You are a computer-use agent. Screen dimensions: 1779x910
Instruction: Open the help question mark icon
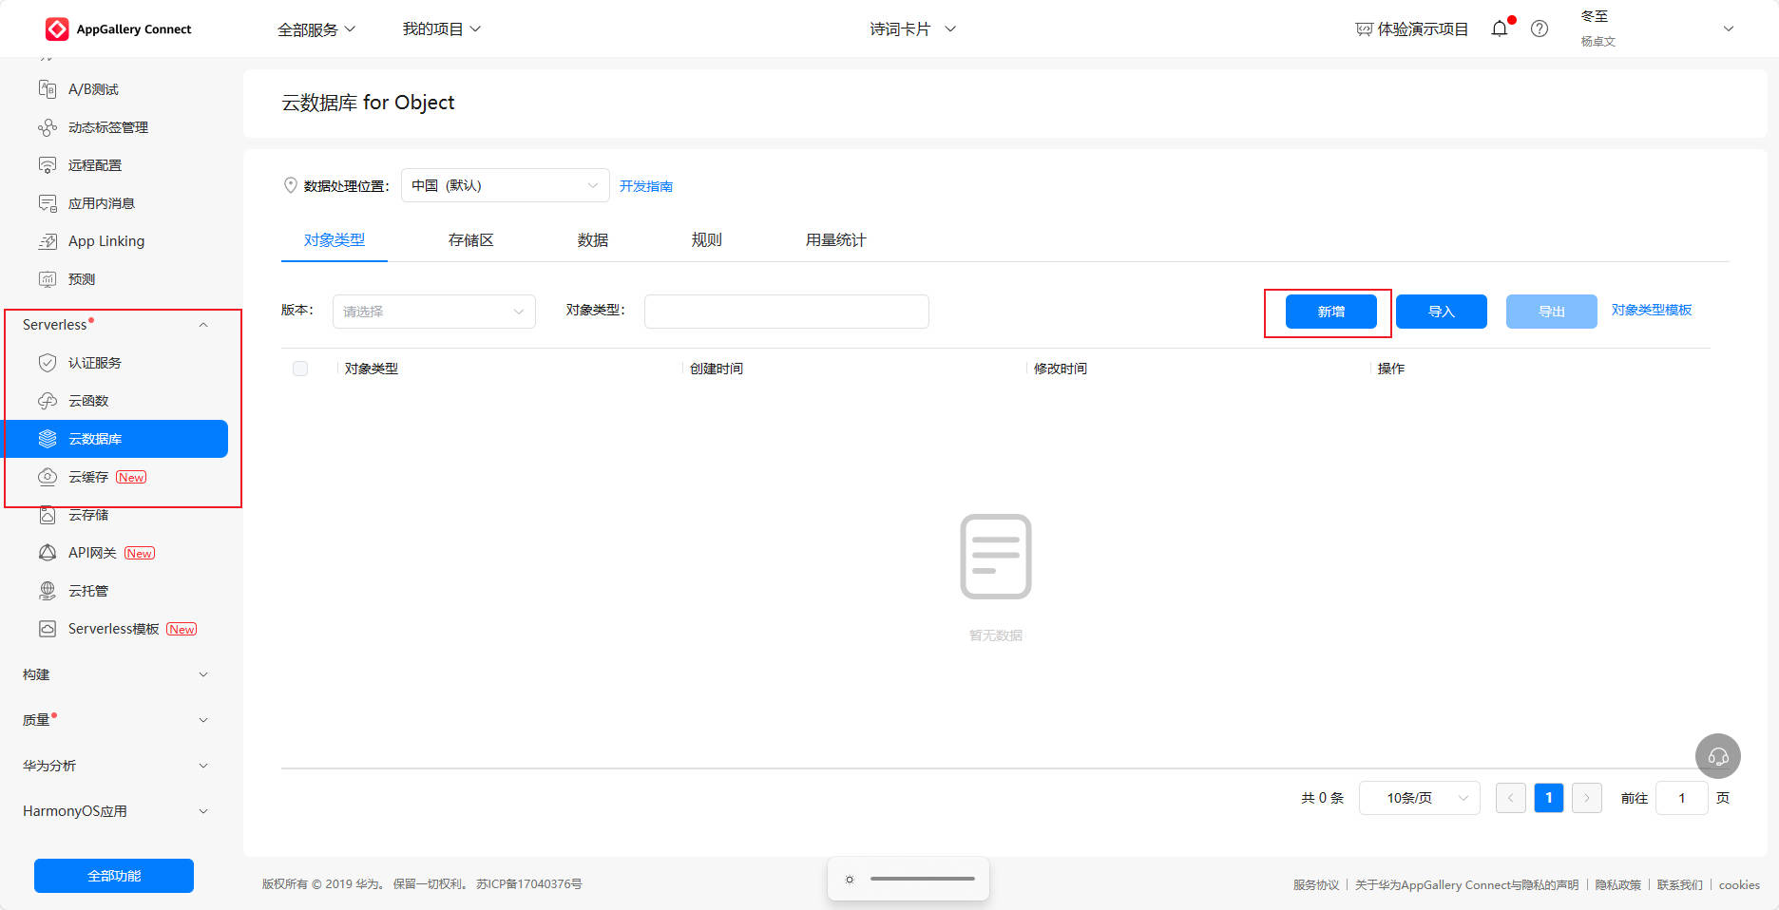click(1540, 28)
